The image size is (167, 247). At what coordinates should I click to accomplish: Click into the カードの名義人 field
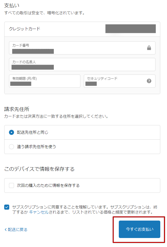click(82, 64)
